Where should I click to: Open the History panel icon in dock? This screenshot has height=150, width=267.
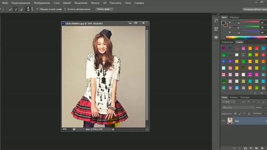coord(216,20)
